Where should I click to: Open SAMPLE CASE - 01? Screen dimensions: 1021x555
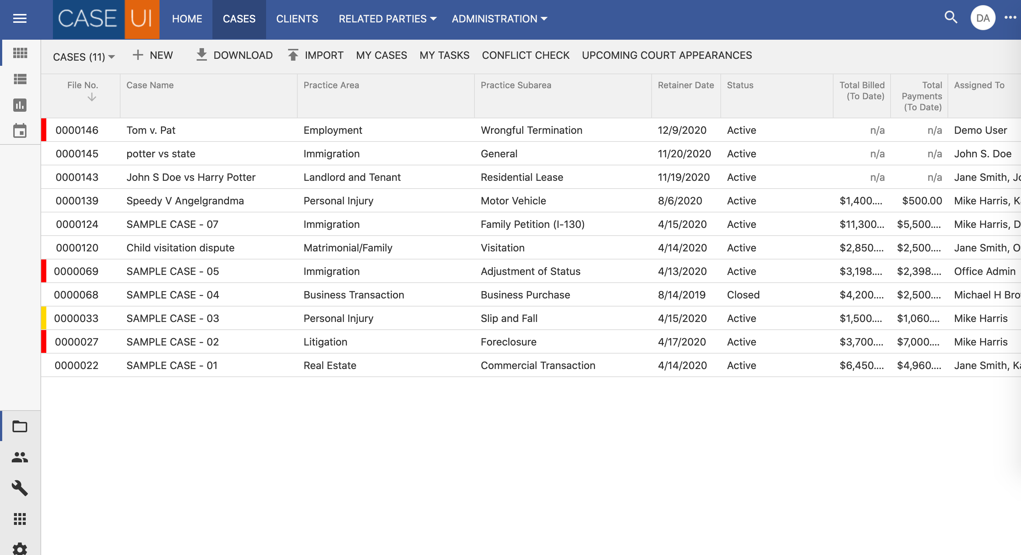(172, 365)
